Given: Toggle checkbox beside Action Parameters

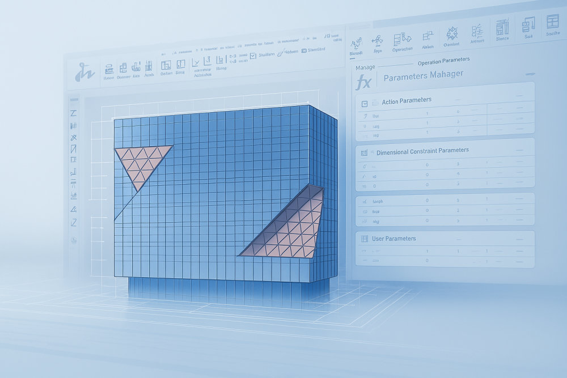Looking at the screenshot, I should [x=365, y=103].
